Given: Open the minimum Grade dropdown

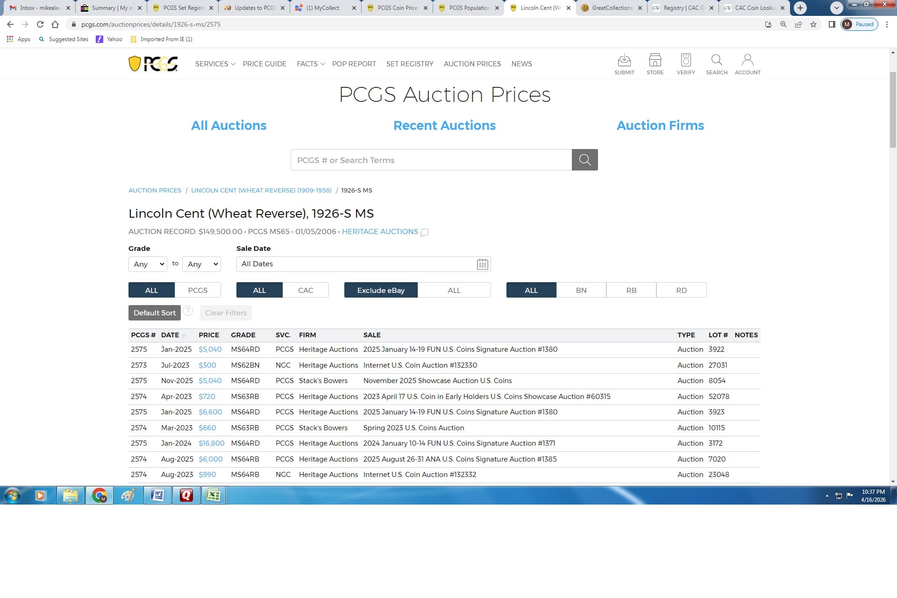Looking at the screenshot, I should click(148, 264).
